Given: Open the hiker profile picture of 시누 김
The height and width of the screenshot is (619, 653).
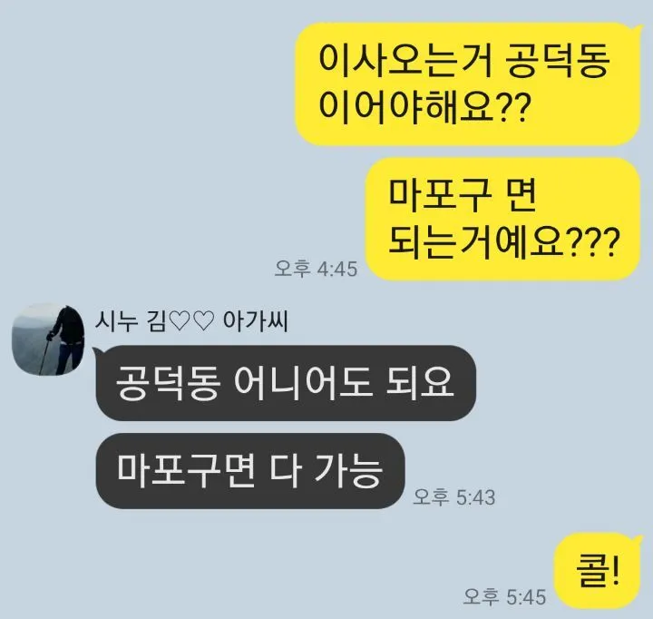Looking at the screenshot, I should click(x=48, y=339).
